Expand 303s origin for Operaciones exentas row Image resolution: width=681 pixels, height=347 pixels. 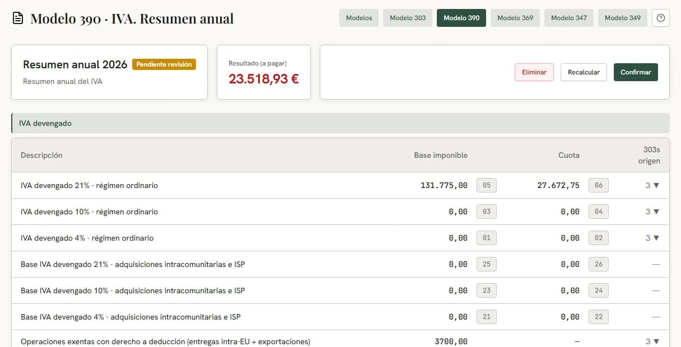tap(652, 341)
